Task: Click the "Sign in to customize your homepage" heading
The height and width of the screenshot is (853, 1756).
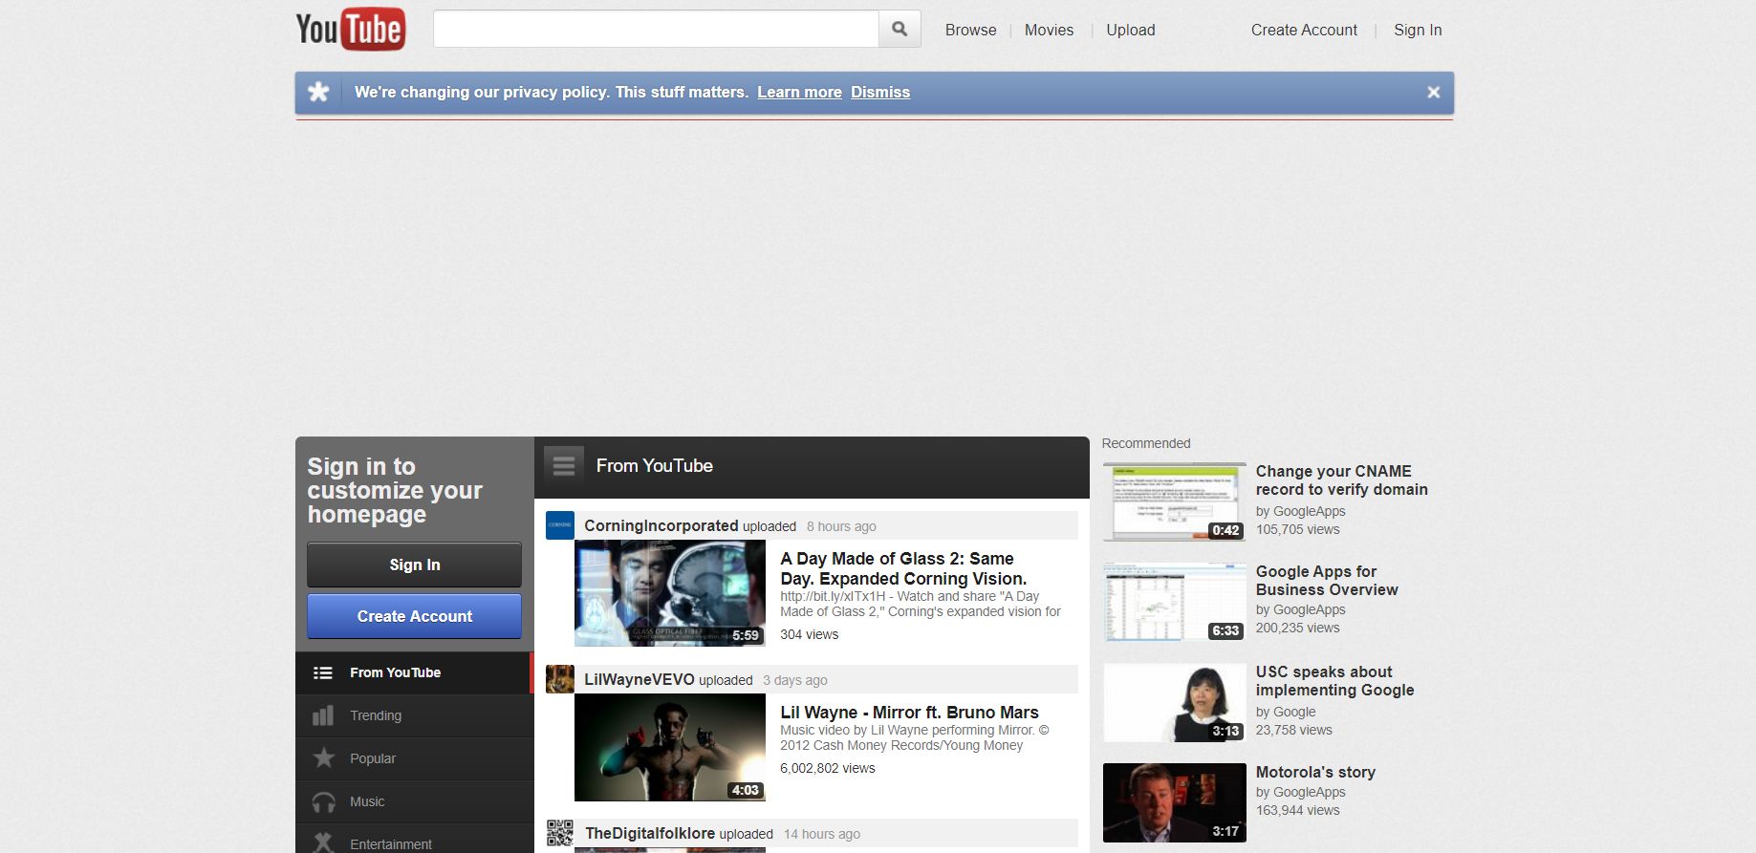Action: (x=394, y=490)
